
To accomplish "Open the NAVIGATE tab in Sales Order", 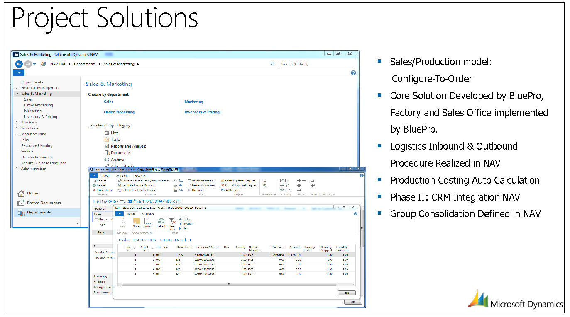I will [x=140, y=176].
